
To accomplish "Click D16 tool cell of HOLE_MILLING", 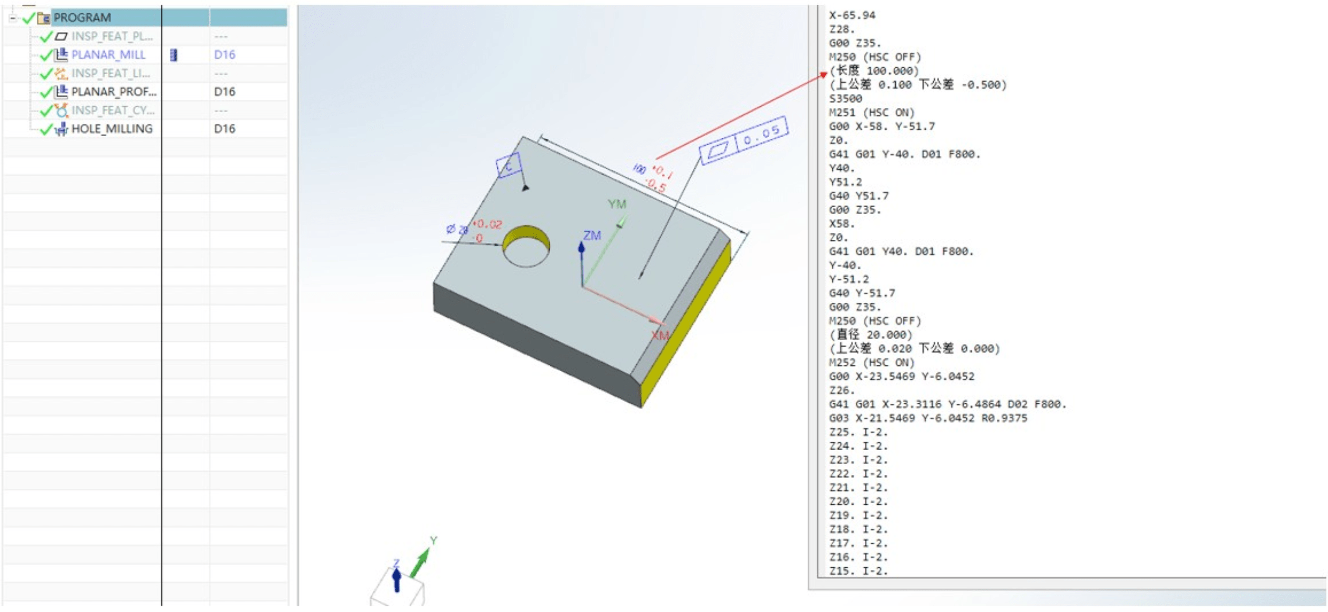I will (224, 128).
